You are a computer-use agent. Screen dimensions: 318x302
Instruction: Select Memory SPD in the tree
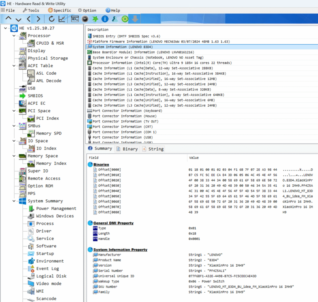48,133
